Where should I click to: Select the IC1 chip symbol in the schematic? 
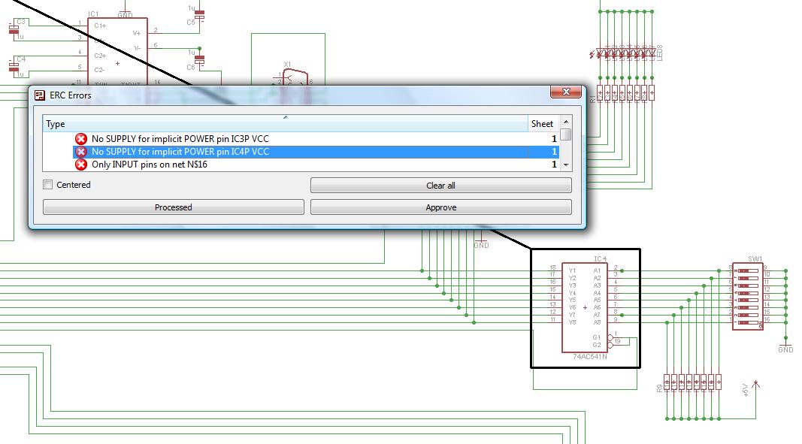[118, 51]
